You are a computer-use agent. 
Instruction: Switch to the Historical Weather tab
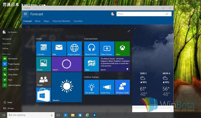tap(61, 21)
